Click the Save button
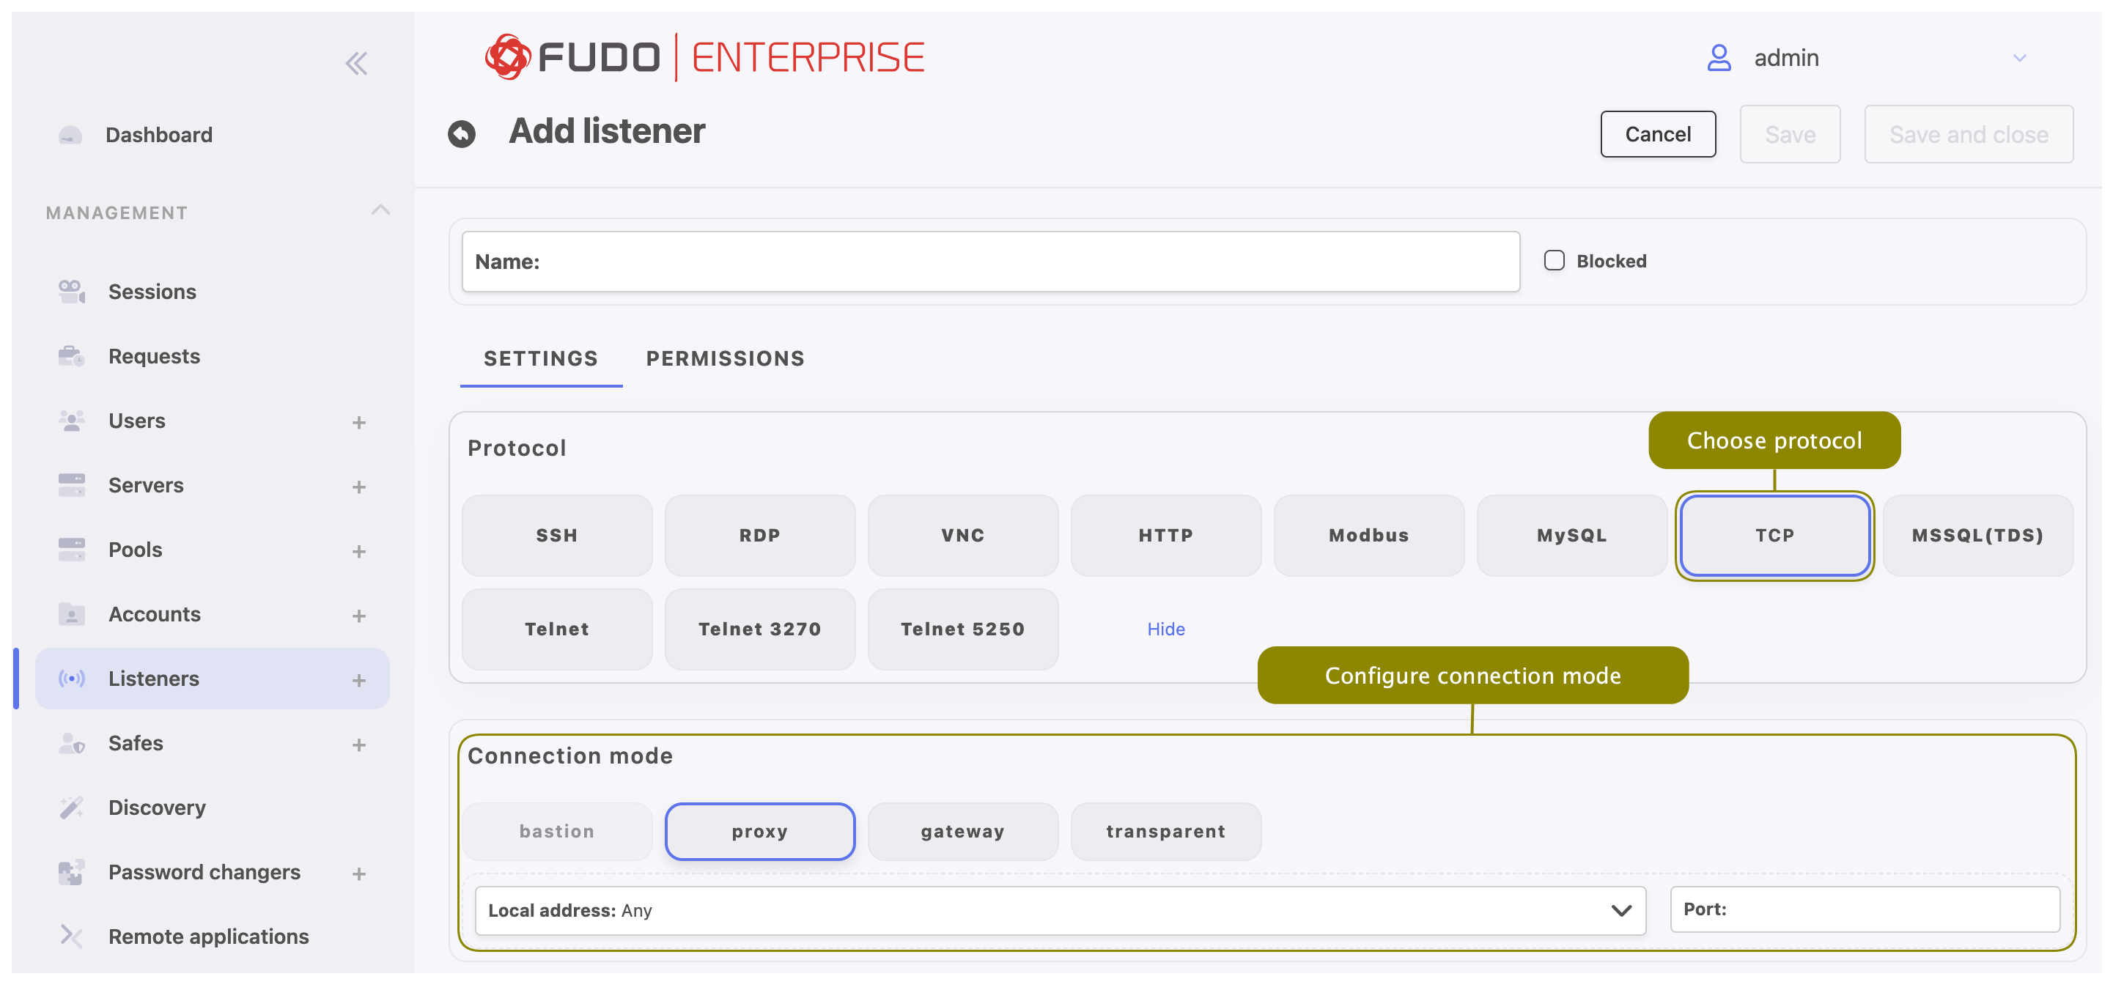 [1790, 133]
